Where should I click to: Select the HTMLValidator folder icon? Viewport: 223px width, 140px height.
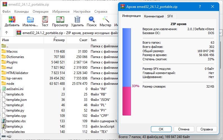pos(4,73)
